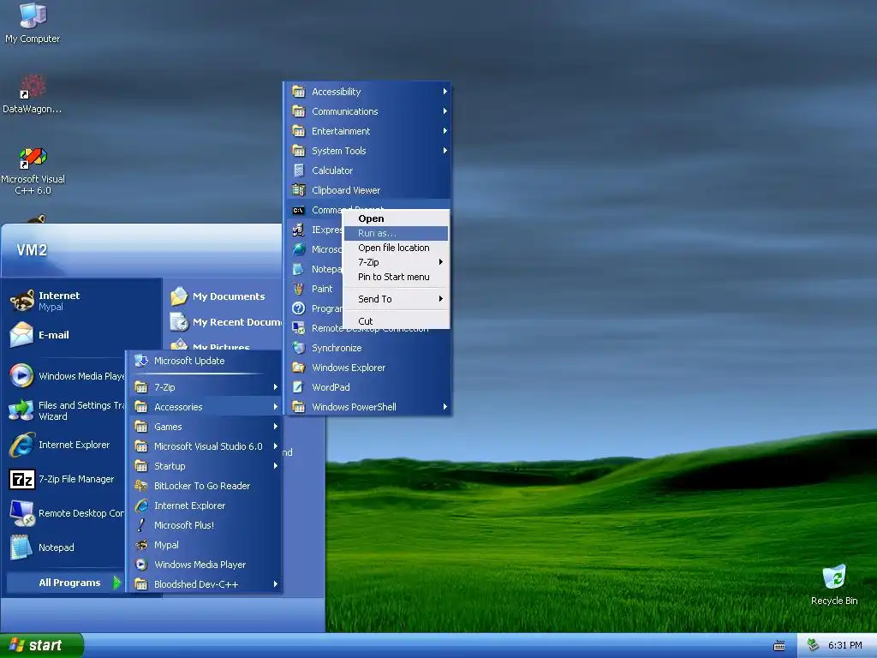The height and width of the screenshot is (658, 877).
Task: Launch Windows Explorer from Accessories
Action: (x=368, y=368)
